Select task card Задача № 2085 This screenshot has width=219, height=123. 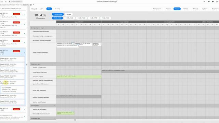(x=12, y=77)
